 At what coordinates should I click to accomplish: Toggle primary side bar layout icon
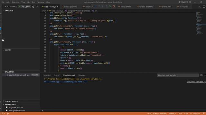point(180,2)
